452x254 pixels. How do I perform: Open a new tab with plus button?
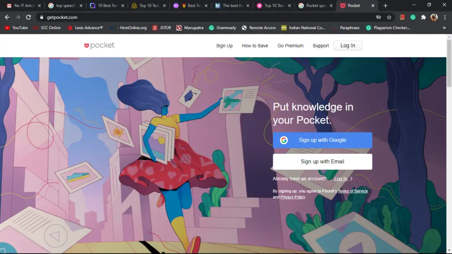click(x=385, y=5)
